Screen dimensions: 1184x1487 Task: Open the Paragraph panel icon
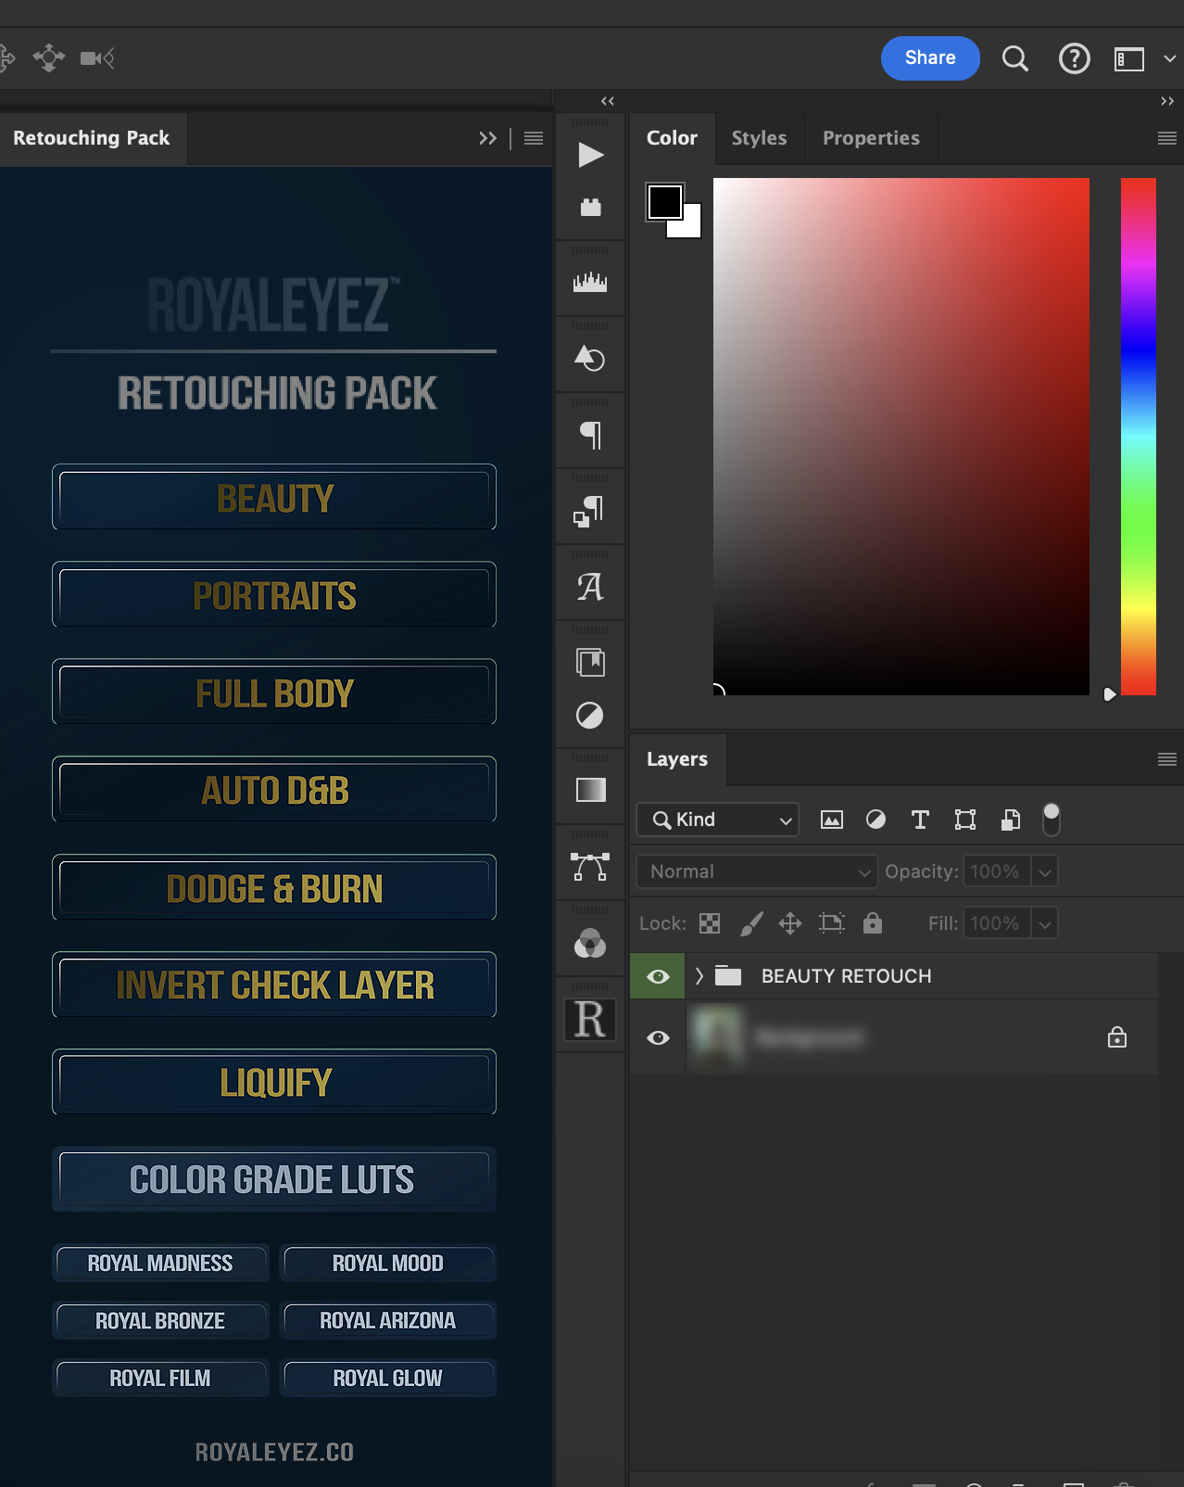pyautogui.click(x=590, y=434)
